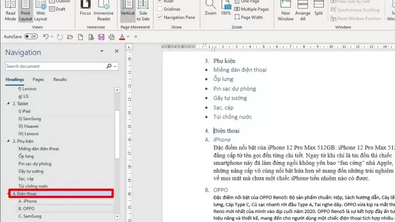
Task: Go to heading 'IV) Lenovo'
Action: coord(28,134)
